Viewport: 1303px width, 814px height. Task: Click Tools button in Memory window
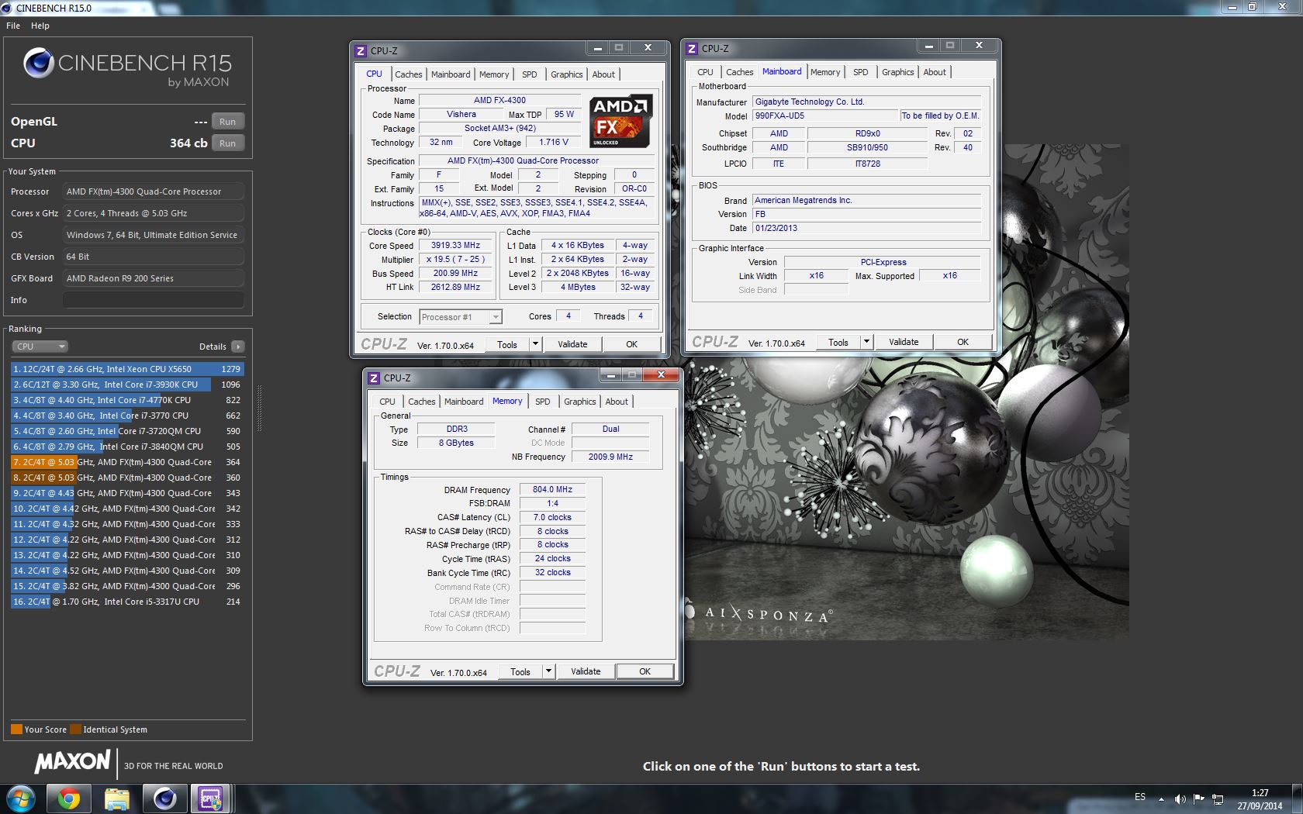tap(520, 671)
